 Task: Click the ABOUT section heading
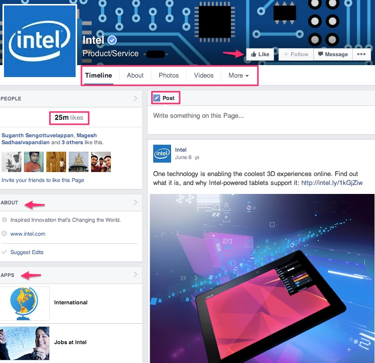pyautogui.click(x=9, y=202)
